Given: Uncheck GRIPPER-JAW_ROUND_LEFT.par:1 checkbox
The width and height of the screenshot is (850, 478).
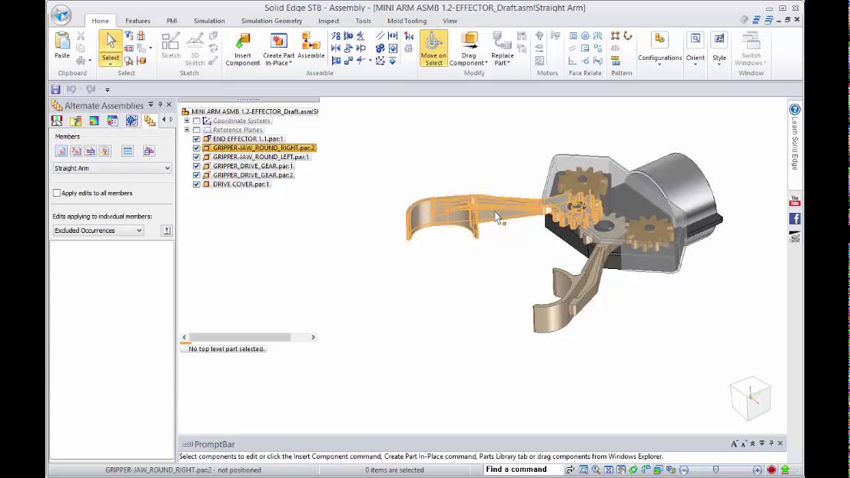Looking at the screenshot, I should pos(196,158).
